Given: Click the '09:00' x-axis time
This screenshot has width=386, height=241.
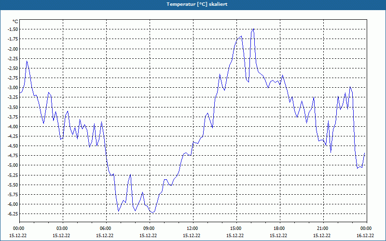Looking at the screenshot, I should tap(150, 228).
